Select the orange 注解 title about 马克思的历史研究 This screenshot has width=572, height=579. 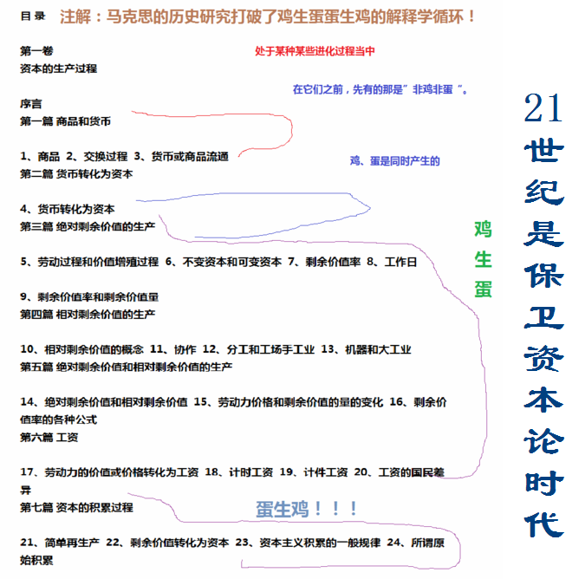(269, 16)
